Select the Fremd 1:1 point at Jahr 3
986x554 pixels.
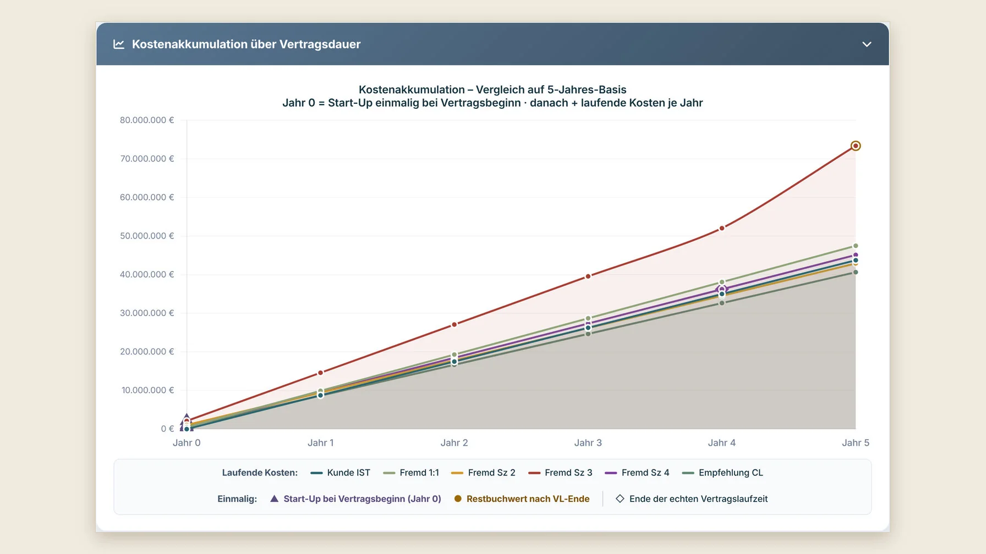(x=588, y=318)
